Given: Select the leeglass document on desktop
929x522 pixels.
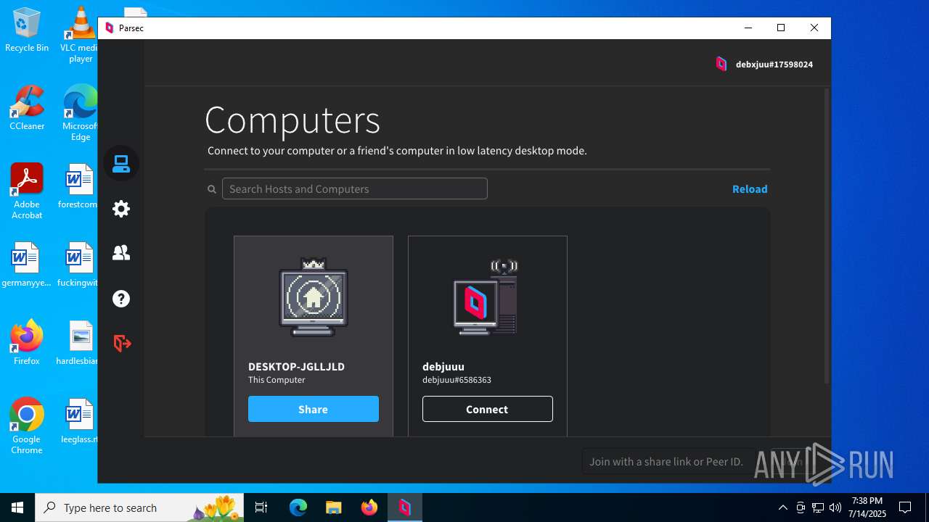Looking at the screenshot, I should (79, 420).
